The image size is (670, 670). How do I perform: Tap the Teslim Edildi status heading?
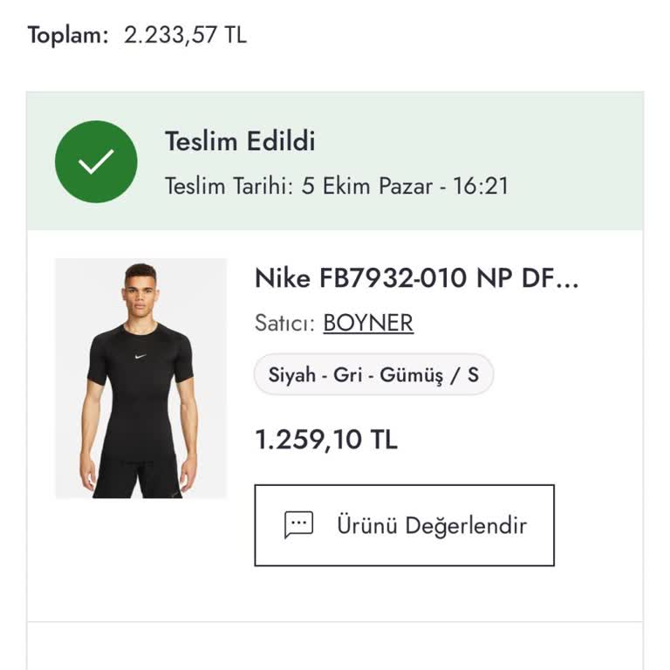click(x=240, y=141)
